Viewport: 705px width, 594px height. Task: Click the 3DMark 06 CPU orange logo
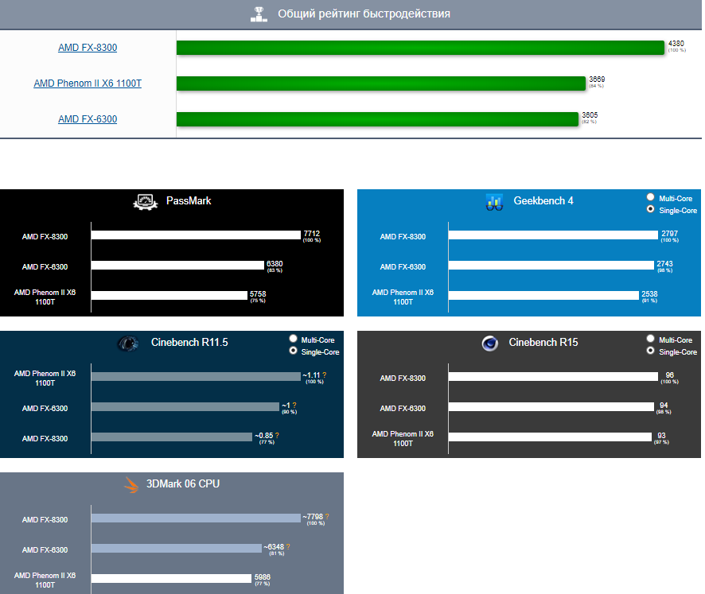click(131, 485)
